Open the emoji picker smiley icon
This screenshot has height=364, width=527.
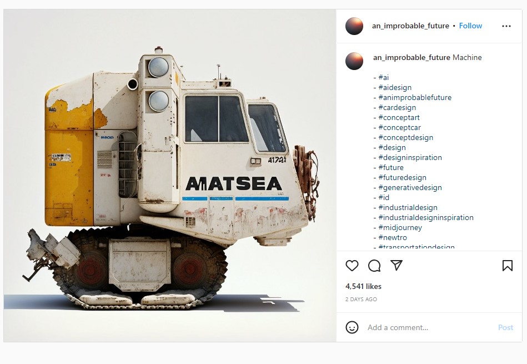[x=352, y=327]
